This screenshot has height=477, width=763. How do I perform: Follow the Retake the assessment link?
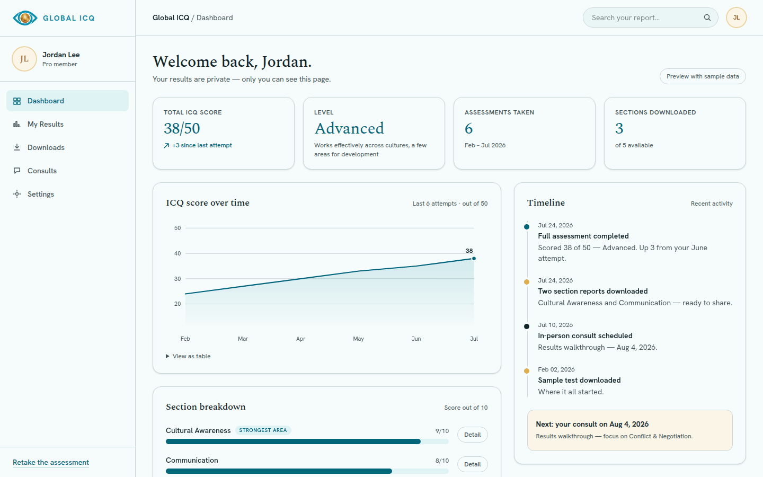(x=51, y=462)
